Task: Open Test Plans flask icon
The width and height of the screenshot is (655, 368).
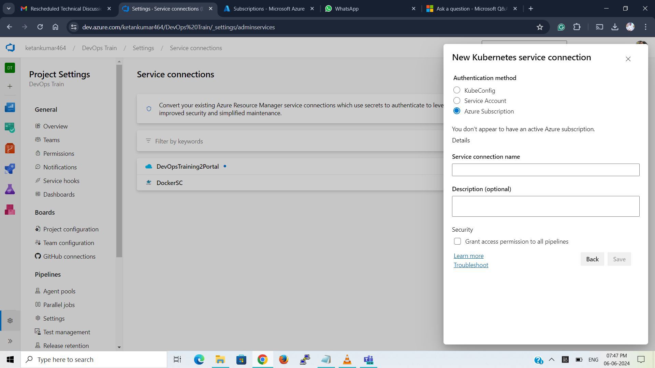Action: pos(10,189)
